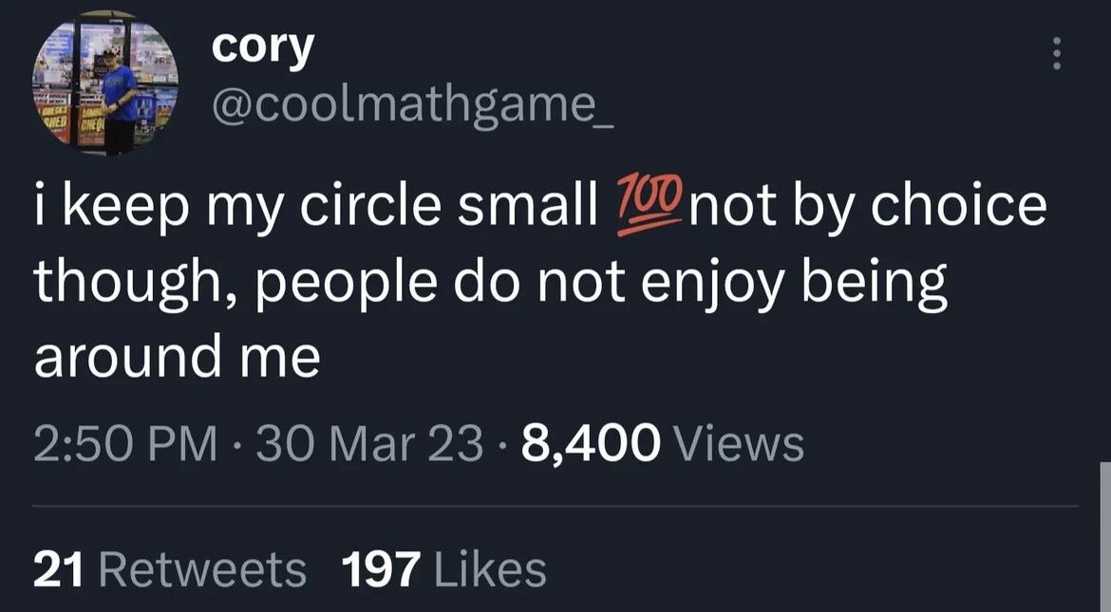
Task: Click the line "though, people do not enjoy being"
Action: click(x=491, y=283)
